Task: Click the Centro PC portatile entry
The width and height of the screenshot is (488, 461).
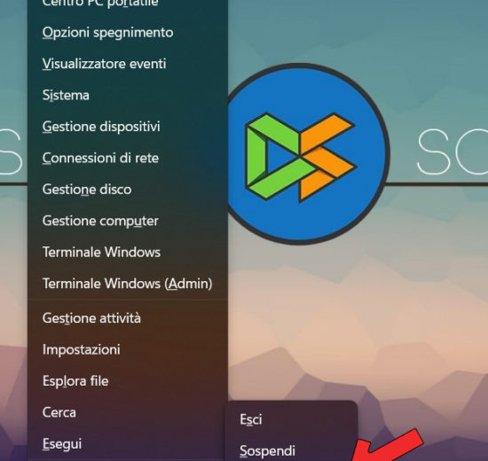Action: [x=100, y=4]
